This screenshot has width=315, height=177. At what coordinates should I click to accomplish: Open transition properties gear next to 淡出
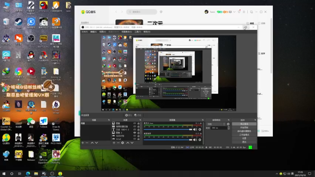click(228, 124)
